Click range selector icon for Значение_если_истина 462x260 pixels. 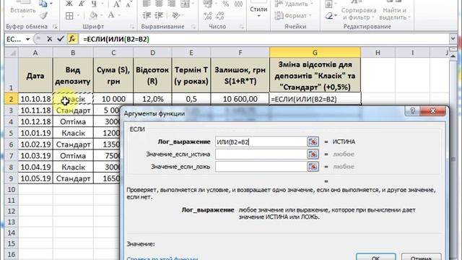[313, 154]
